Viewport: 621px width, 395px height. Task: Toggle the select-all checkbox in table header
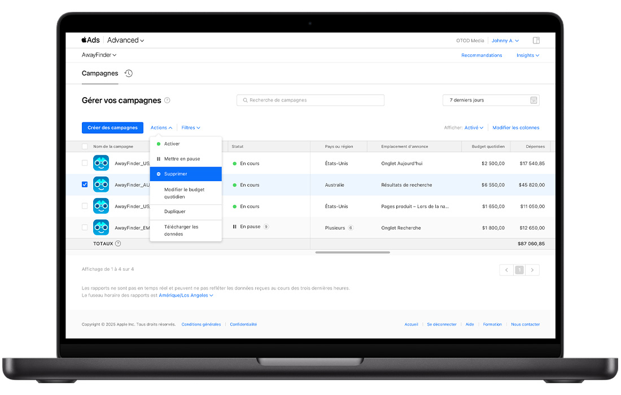click(85, 147)
